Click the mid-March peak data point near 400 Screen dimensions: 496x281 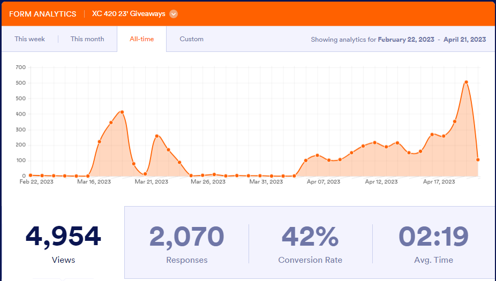(x=122, y=112)
